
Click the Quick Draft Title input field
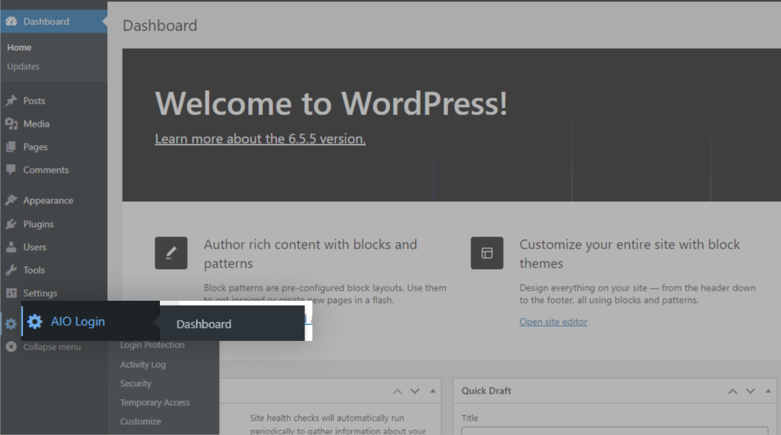point(614,430)
